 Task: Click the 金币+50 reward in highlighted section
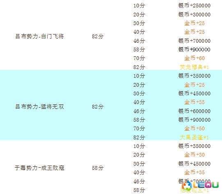point(195,128)
